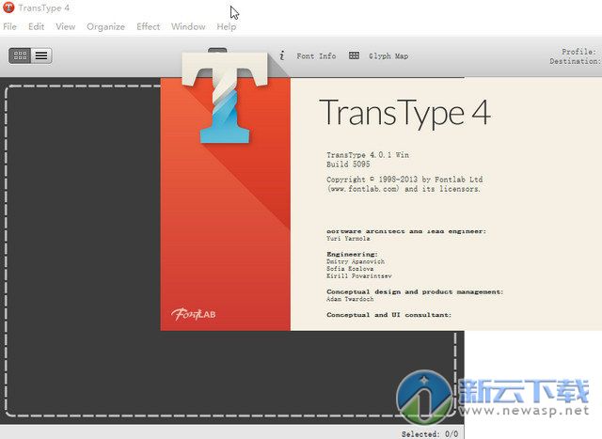Viewport: 602px width, 439px height.
Task: Click the Font Info italic i icon
Action: point(282,55)
